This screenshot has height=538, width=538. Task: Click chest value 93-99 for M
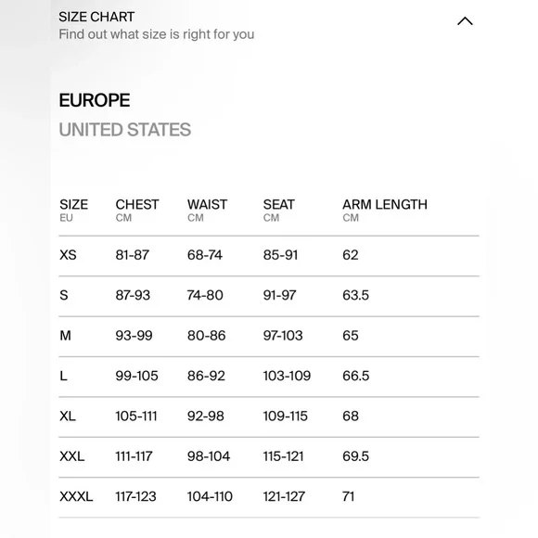(x=134, y=335)
